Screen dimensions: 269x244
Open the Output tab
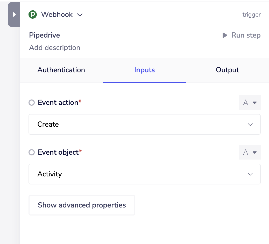[227, 70]
